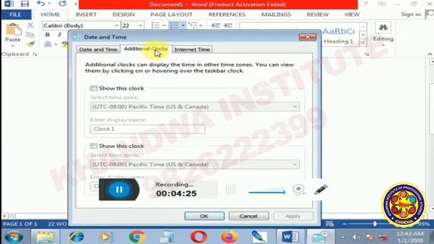The image size is (434, 244).
Task: Open the MAILINGS ribbon tab
Action: coord(276,14)
